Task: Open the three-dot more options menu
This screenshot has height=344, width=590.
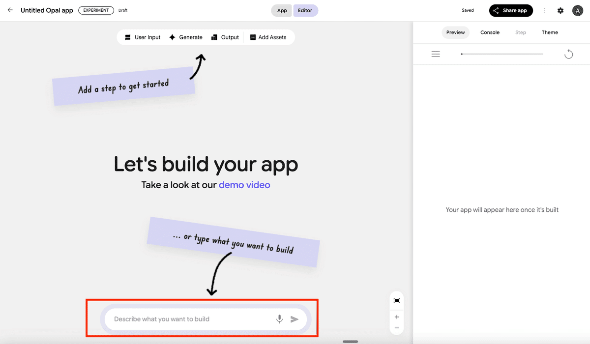Action: (545, 10)
